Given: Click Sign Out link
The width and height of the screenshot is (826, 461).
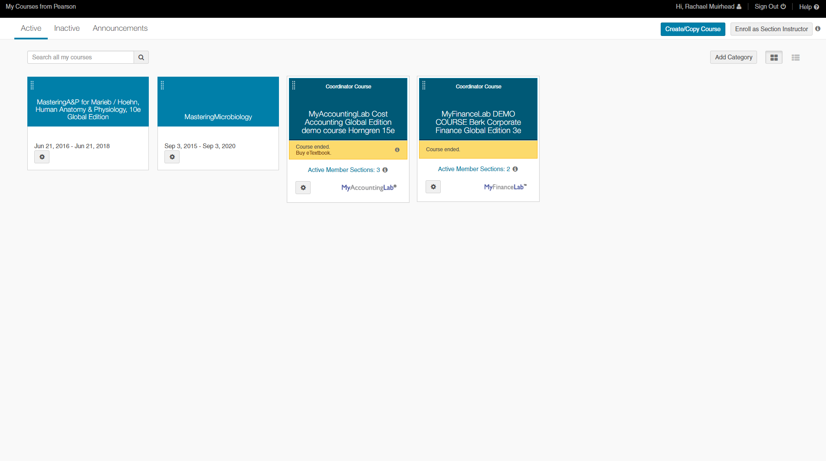Looking at the screenshot, I should pos(770,6).
